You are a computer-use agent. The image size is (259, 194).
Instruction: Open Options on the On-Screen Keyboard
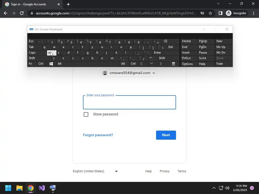[189, 64]
